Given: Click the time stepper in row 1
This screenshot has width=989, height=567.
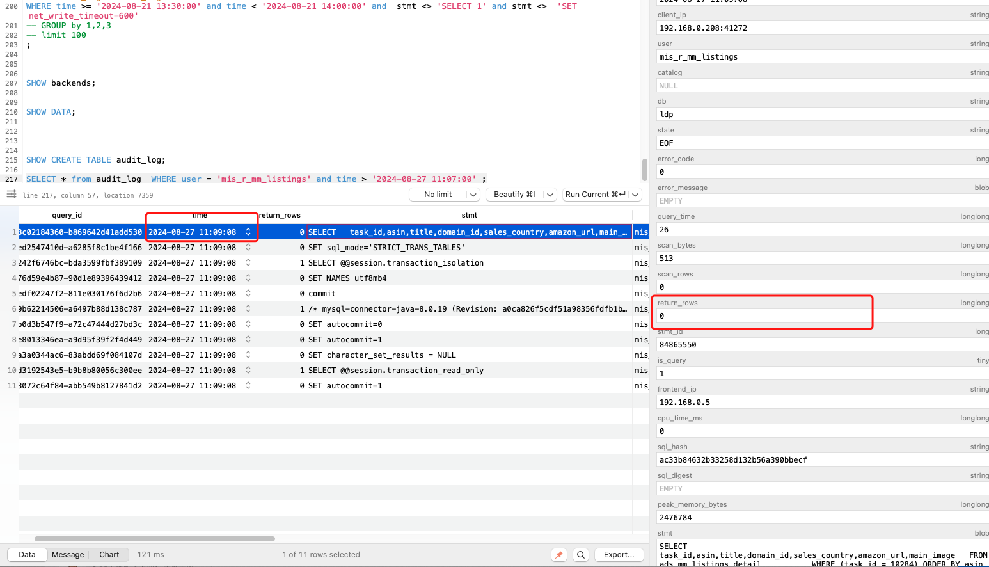Looking at the screenshot, I should (x=248, y=232).
